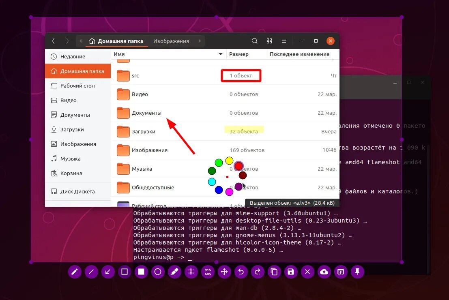
Task: Toggle grid view in the file manager
Action: [269, 41]
